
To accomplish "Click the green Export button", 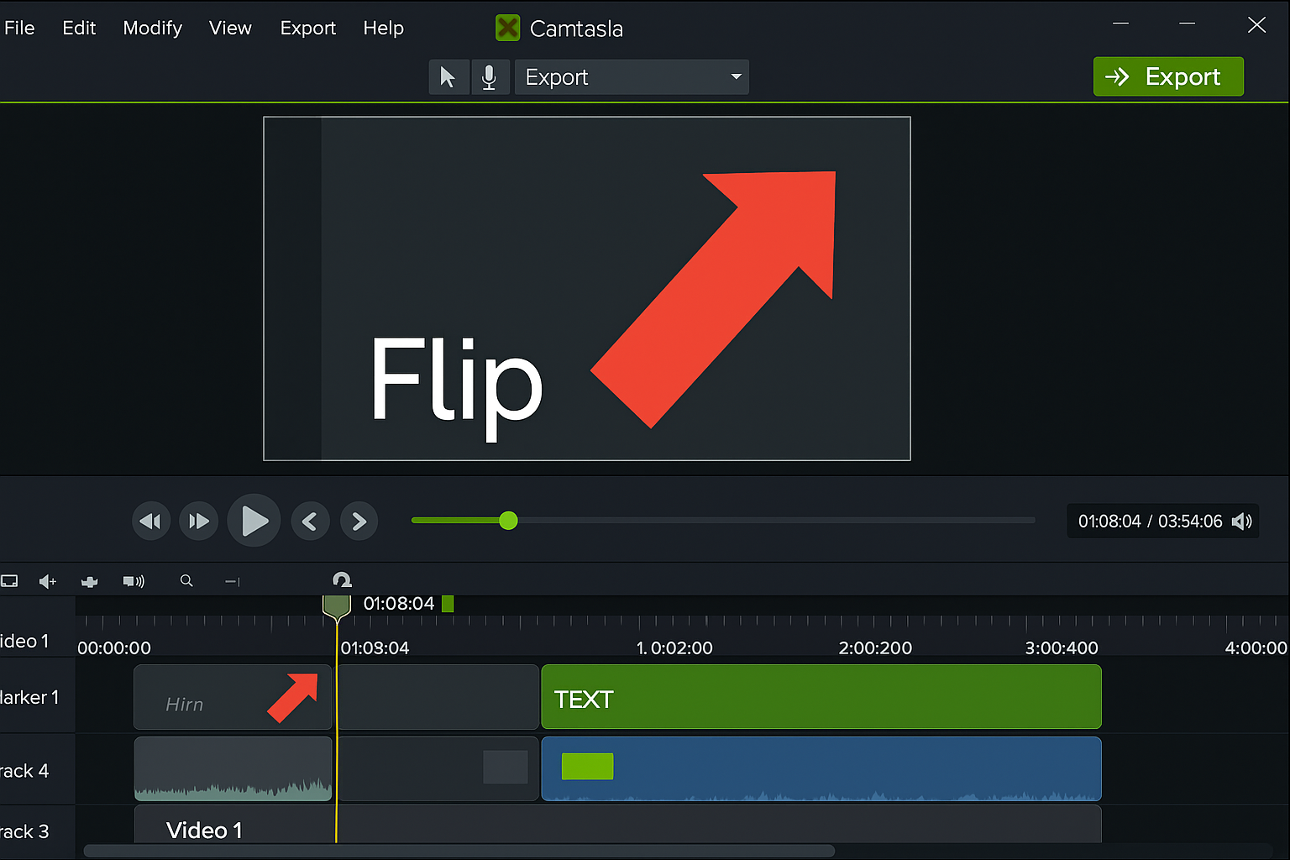I will click(1167, 76).
